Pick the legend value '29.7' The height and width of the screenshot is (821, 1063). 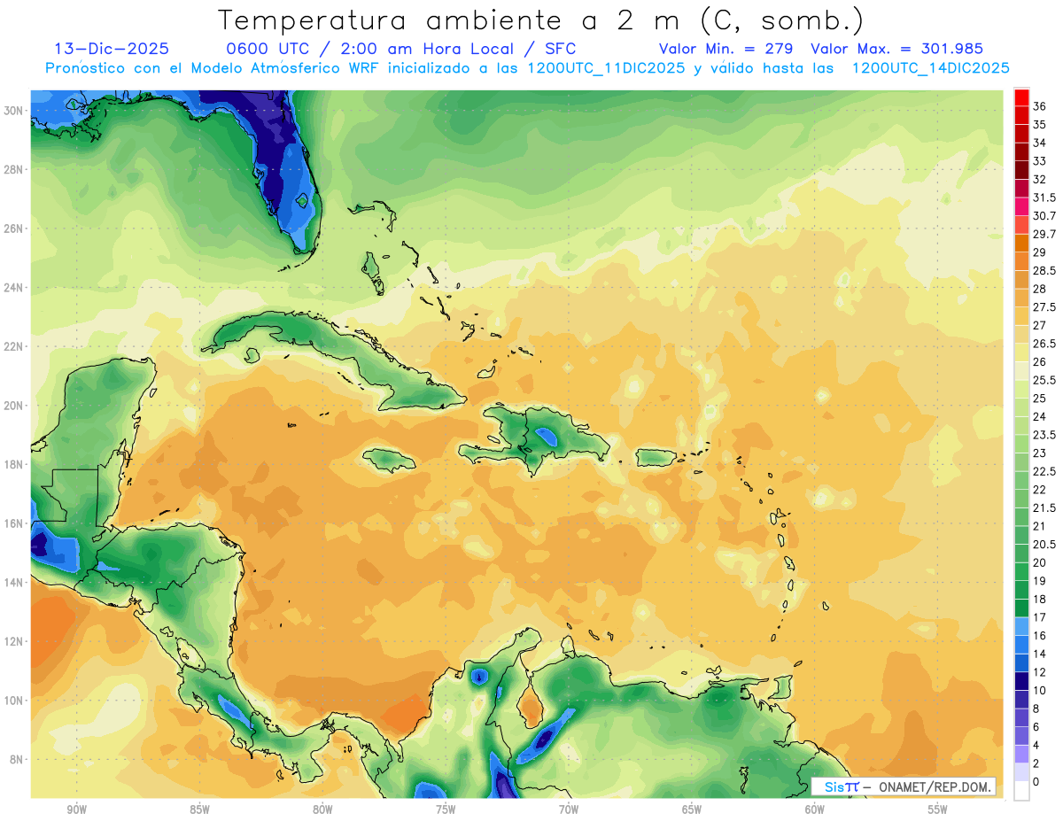click(x=1044, y=235)
